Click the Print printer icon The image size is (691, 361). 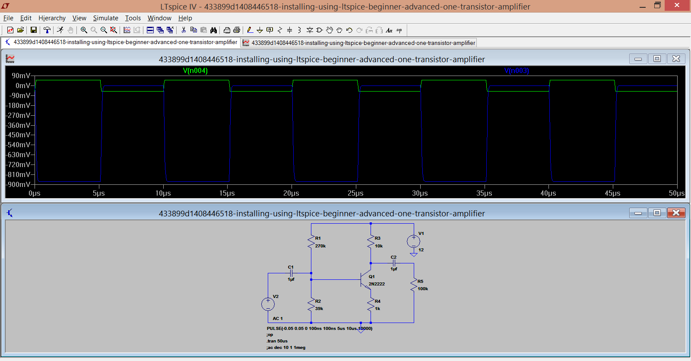coord(237,30)
